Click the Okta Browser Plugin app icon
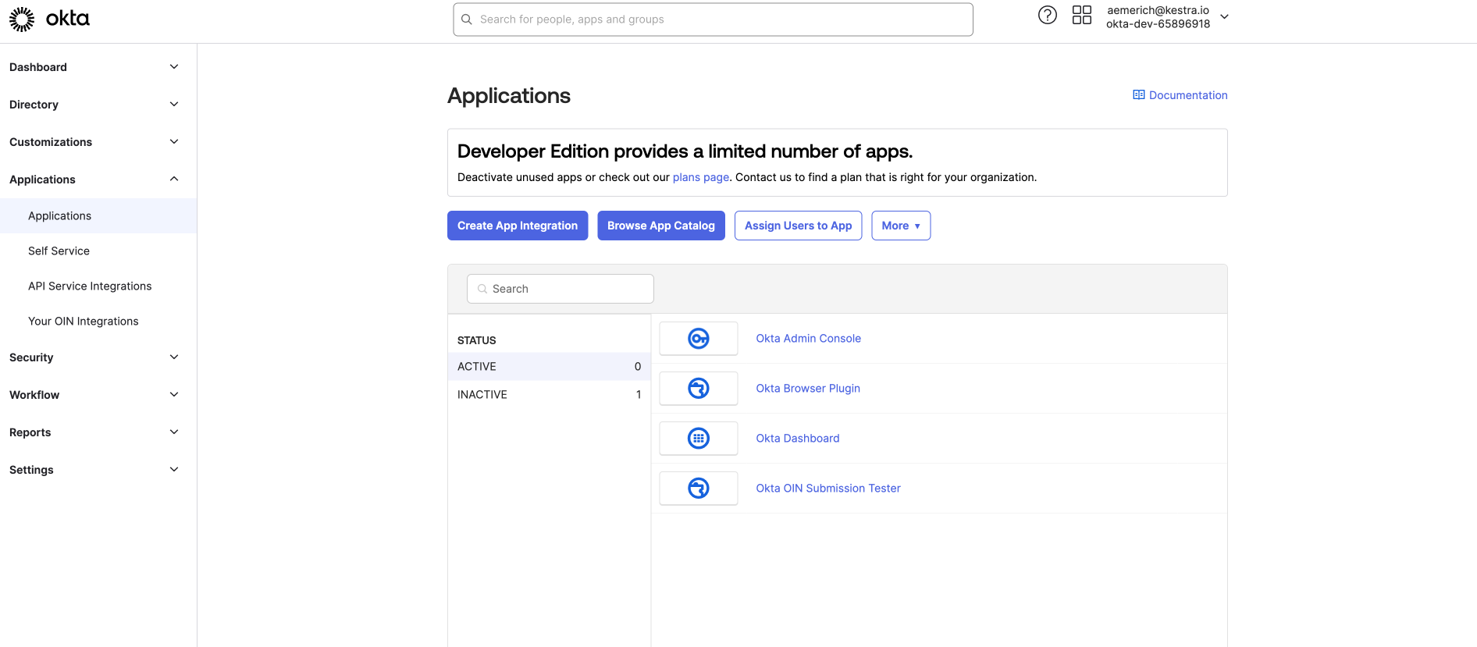The image size is (1477, 647). [698, 389]
